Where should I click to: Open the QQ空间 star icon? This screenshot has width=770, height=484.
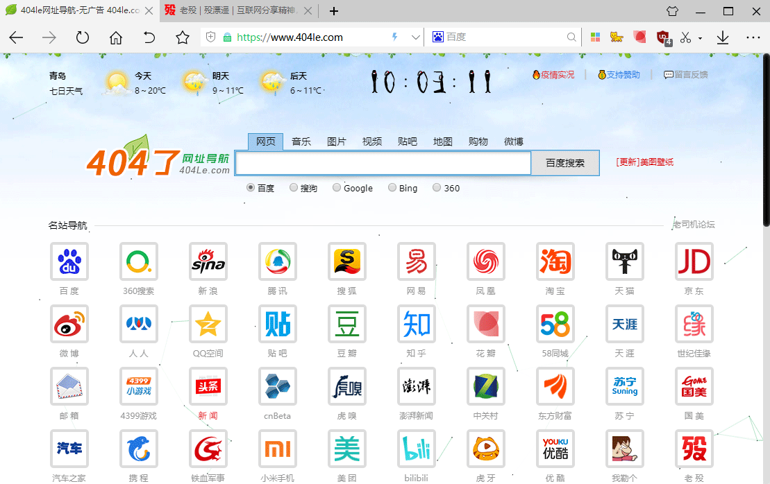(x=208, y=324)
